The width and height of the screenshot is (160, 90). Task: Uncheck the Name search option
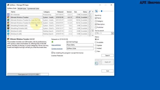point(96,18)
